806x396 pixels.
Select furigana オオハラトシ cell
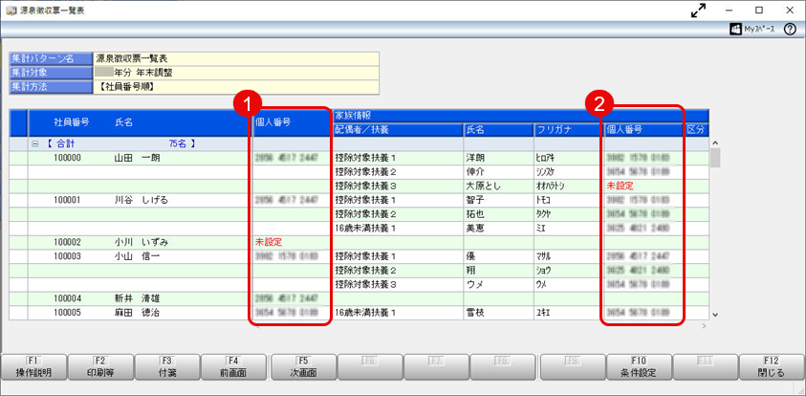coord(566,186)
